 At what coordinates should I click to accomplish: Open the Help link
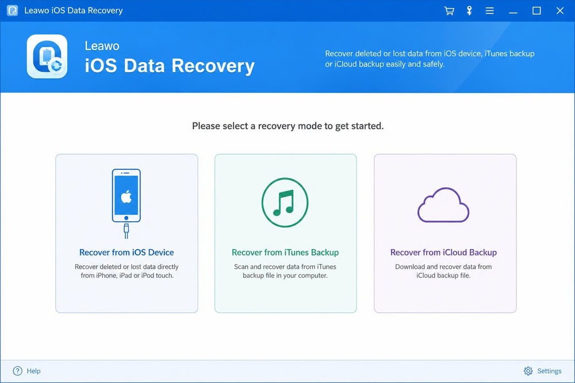coord(33,371)
